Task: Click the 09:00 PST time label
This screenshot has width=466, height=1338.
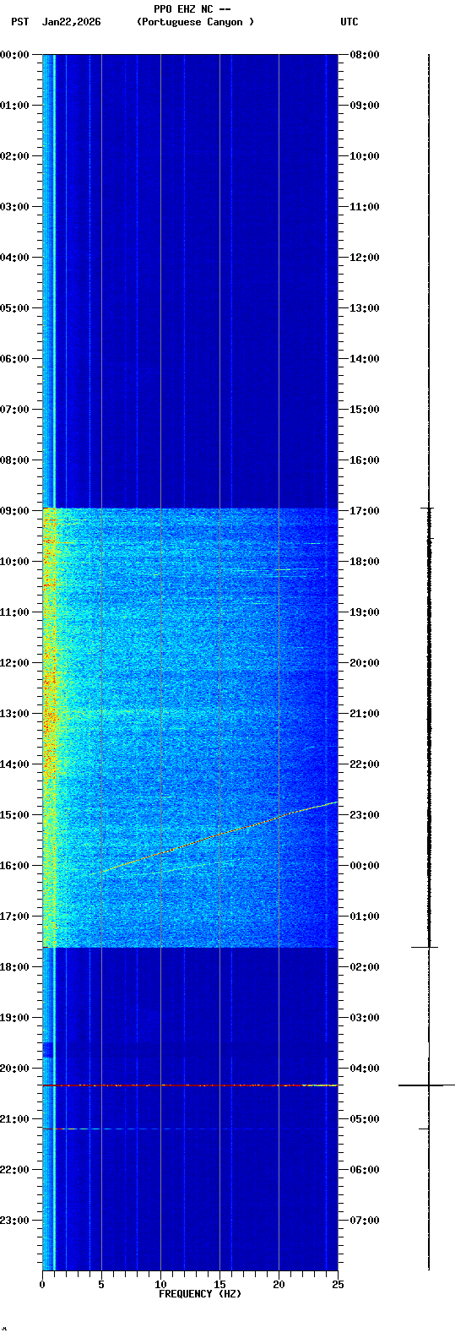Action: pos(14,511)
